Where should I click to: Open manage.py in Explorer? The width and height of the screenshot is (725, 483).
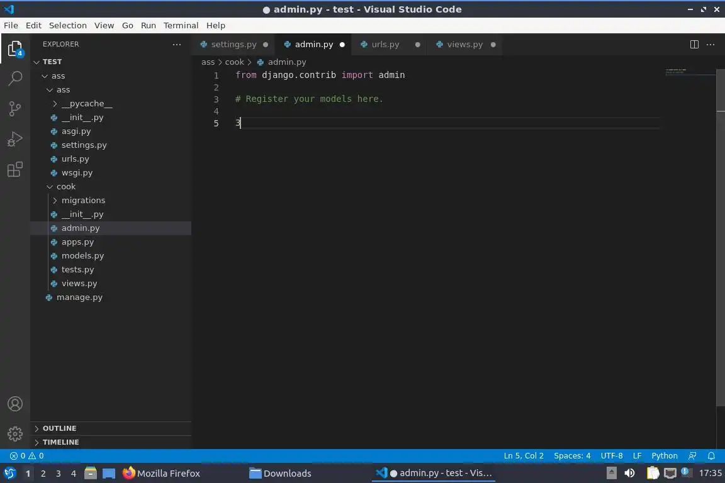coord(79,297)
